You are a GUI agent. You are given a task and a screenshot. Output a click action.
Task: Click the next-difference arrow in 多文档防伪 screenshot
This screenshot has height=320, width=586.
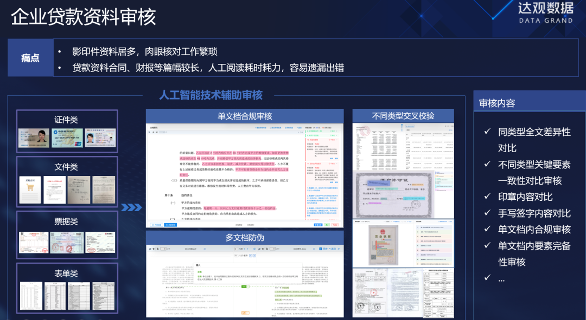tap(254, 256)
